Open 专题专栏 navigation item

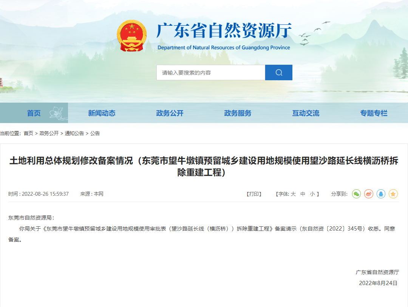click(x=374, y=113)
